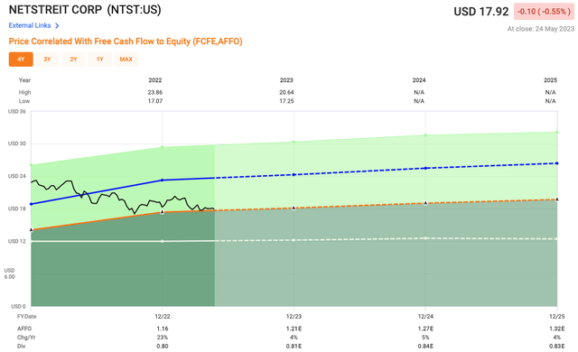This screenshot has height=352, width=578.
Task: Click the 2023 high value 20.64
Action: pos(286,92)
